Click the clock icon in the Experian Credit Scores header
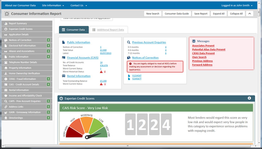The image size is (262, 149). click(x=61, y=99)
